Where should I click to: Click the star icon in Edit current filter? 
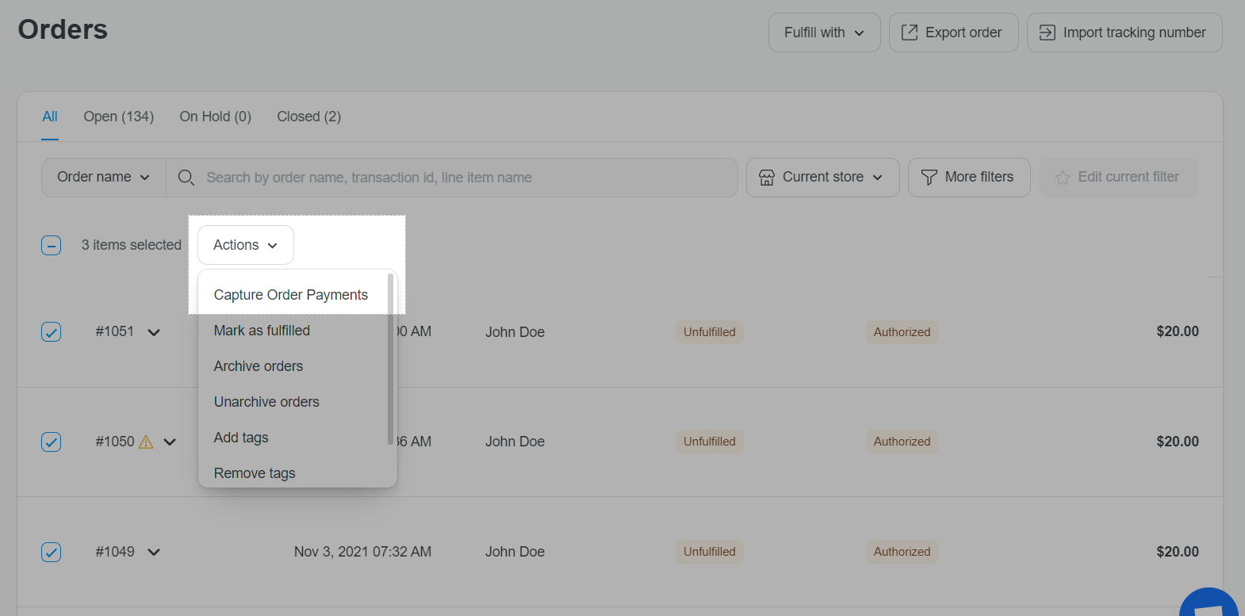tap(1062, 178)
